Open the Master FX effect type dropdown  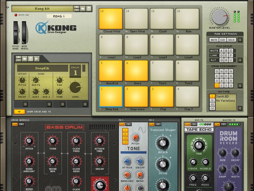[x=224, y=125]
